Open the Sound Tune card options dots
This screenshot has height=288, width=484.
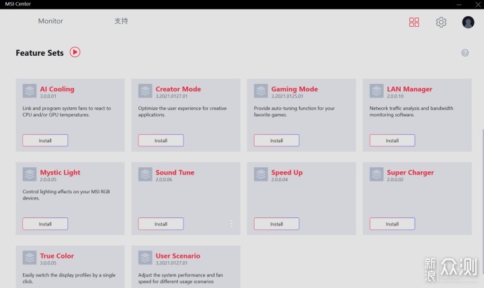click(x=231, y=224)
